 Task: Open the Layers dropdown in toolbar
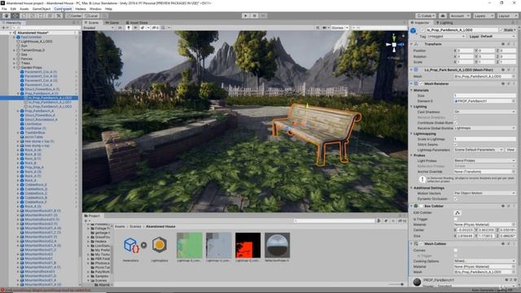point(484,15)
